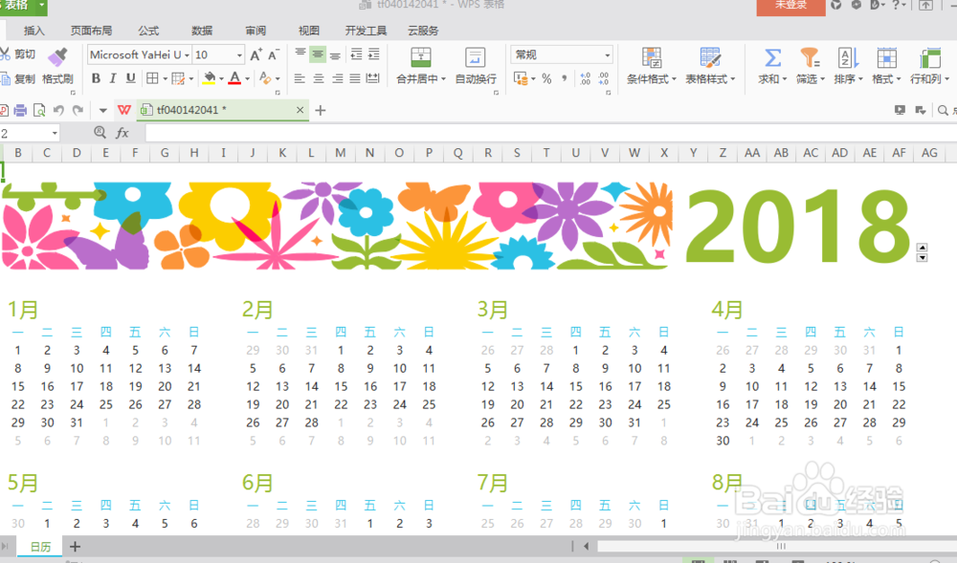Click the 未登录 login button
The image size is (957, 563).
[x=790, y=7]
